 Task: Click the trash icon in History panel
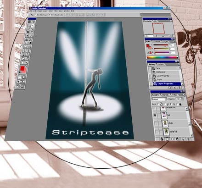pyautogui.click(x=180, y=88)
